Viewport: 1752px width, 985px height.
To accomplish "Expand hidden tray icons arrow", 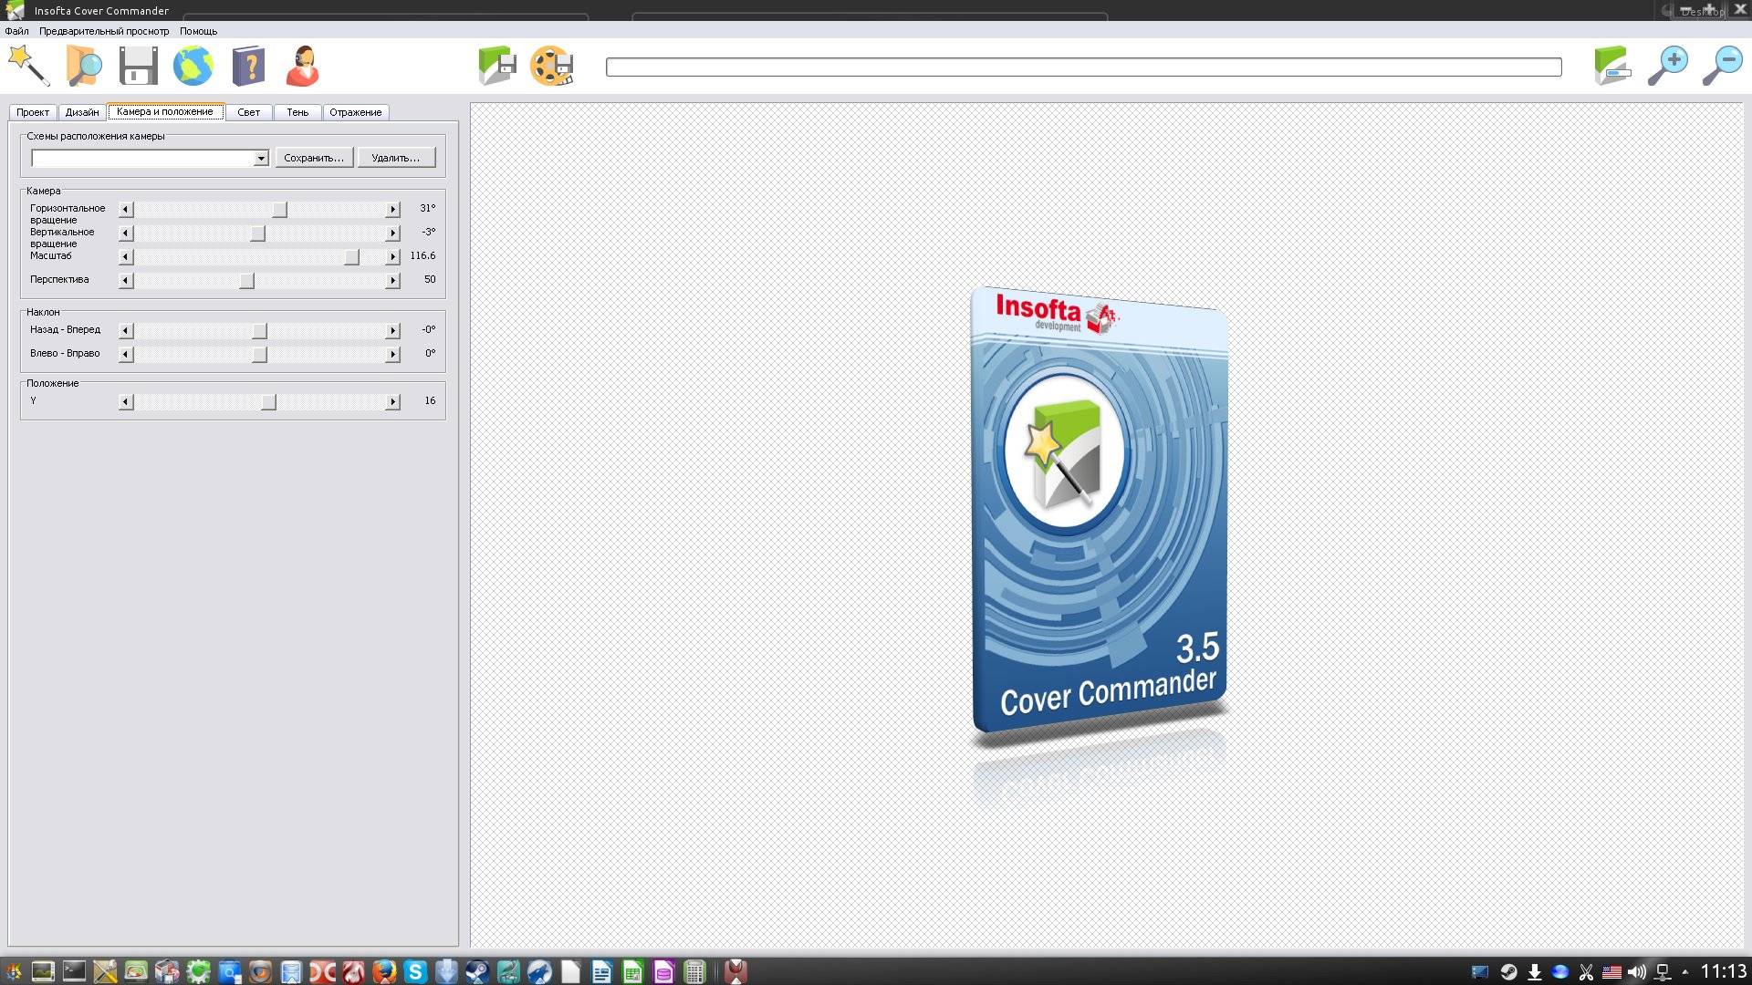I will (x=1684, y=972).
